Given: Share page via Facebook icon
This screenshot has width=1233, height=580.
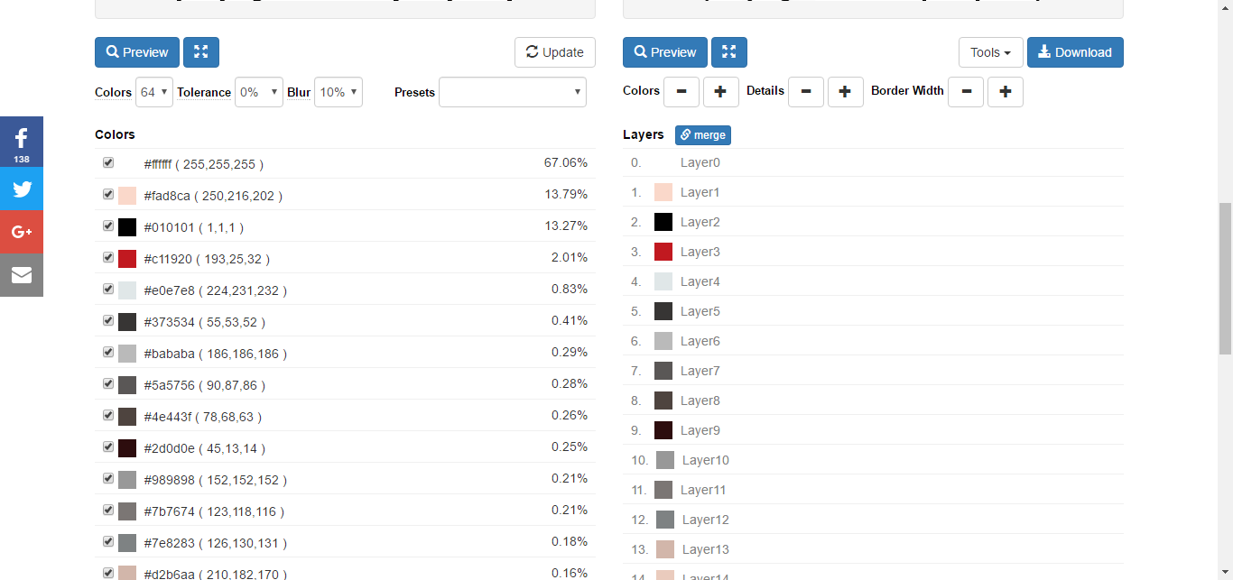Looking at the screenshot, I should pyautogui.click(x=21, y=141).
